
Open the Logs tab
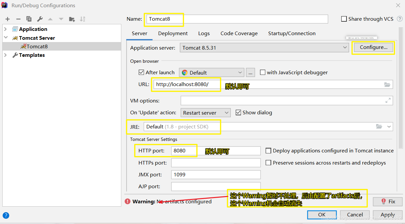tap(204, 34)
